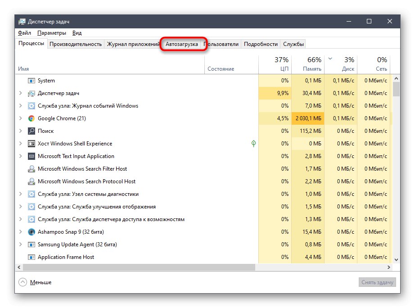Click the Microsoft Text Input Application icon
The width and height of the screenshot is (415, 308).
32,156
